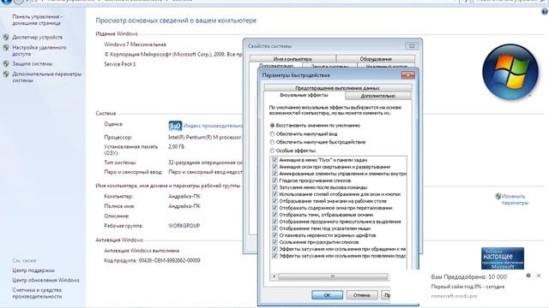549x308 pixels.
Task: Select Обеспечить наилучший вид option
Action: (272, 133)
